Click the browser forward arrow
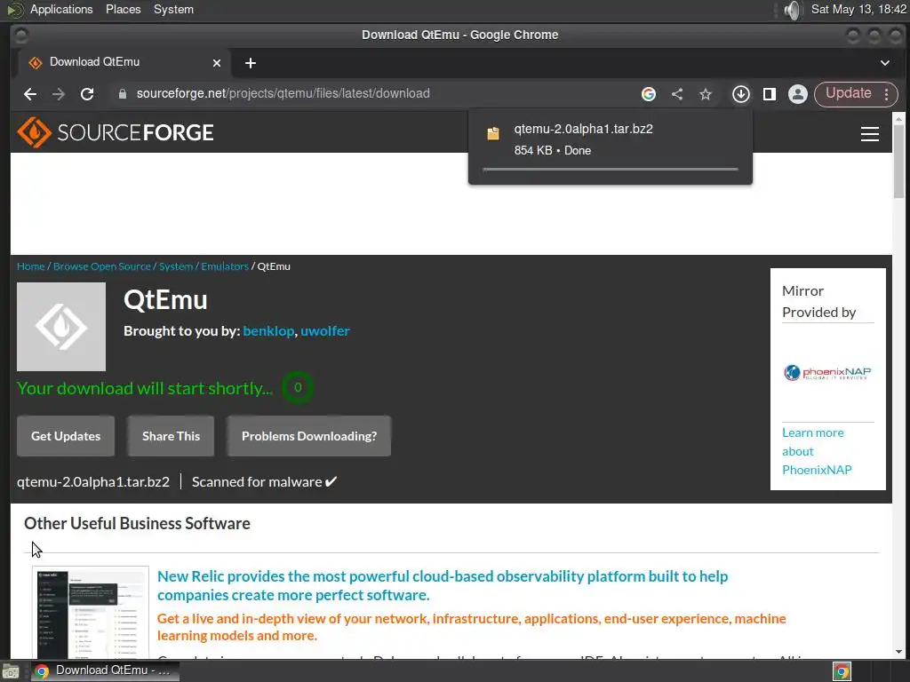The height and width of the screenshot is (682, 910). pyautogui.click(x=59, y=94)
